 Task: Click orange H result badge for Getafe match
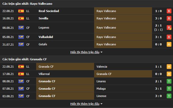pos(169,44)
